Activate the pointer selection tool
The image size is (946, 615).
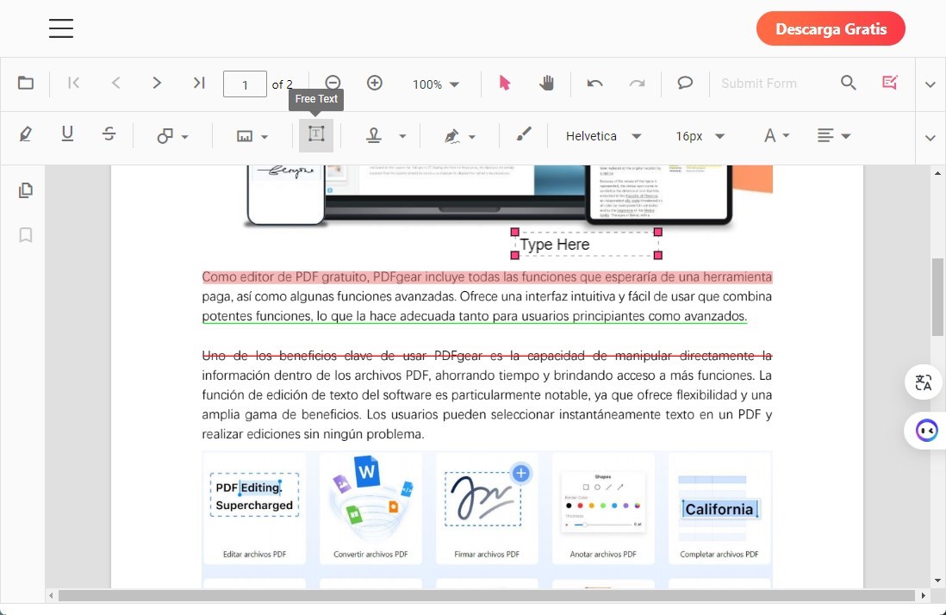coord(504,83)
